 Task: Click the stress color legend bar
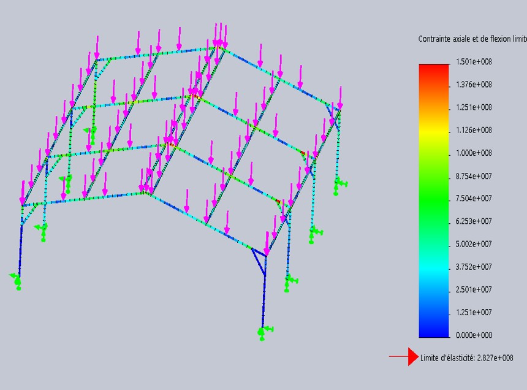point(434,201)
